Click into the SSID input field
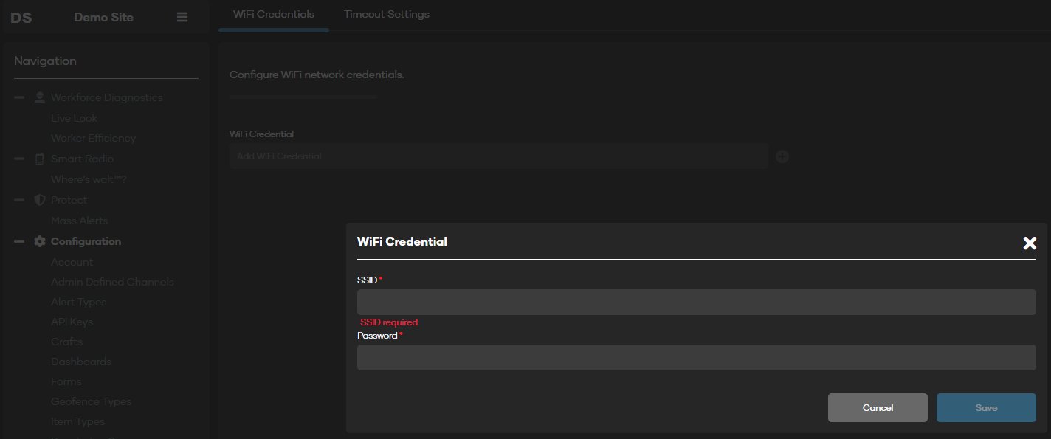Image resolution: width=1051 pixels, height=439 pixels. (696, 302)
